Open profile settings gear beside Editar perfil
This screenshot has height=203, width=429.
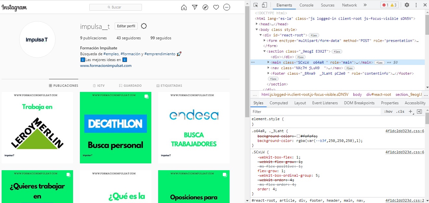coord(144,26)
